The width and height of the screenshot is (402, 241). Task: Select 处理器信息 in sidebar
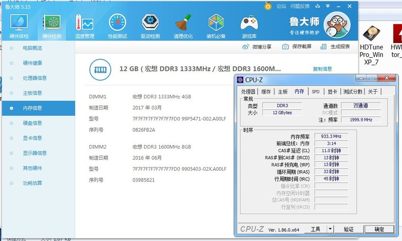tap(39, 78)
